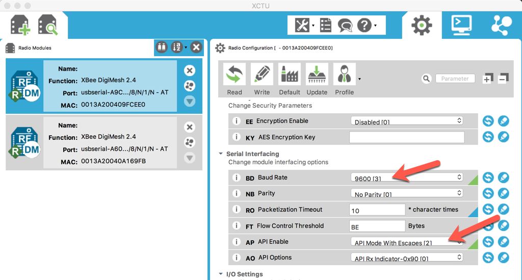This screenshot has width=522, height=280.
Task: Refresh the Encryption Enable parameter
Action: point(488,121)
